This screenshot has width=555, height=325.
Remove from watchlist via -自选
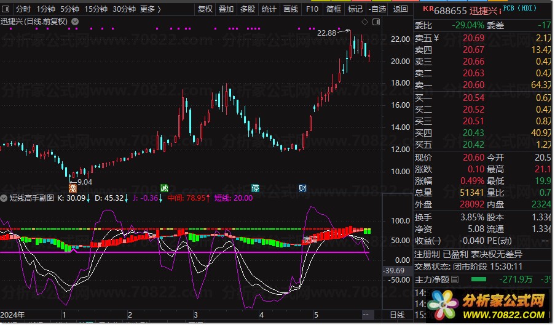pyautogui.click(x=377, y=9)
